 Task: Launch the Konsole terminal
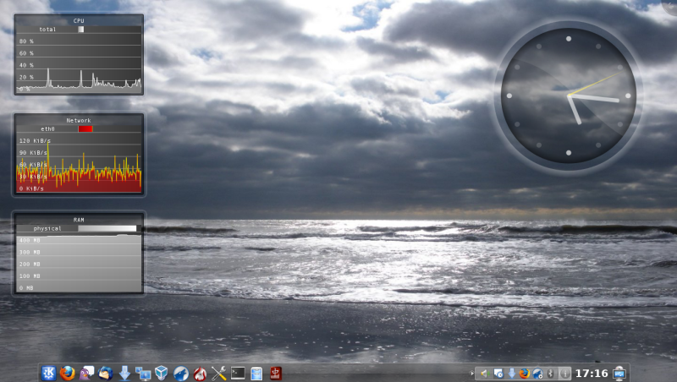(238, 373)
